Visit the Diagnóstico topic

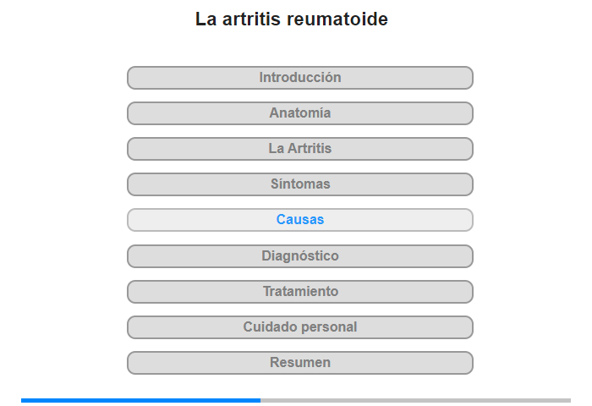click(299, 256)
